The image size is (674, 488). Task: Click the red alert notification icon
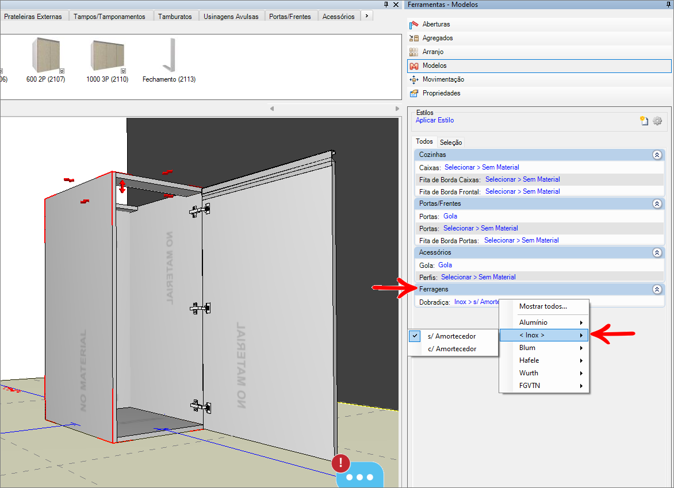click(x=341, y=463)
